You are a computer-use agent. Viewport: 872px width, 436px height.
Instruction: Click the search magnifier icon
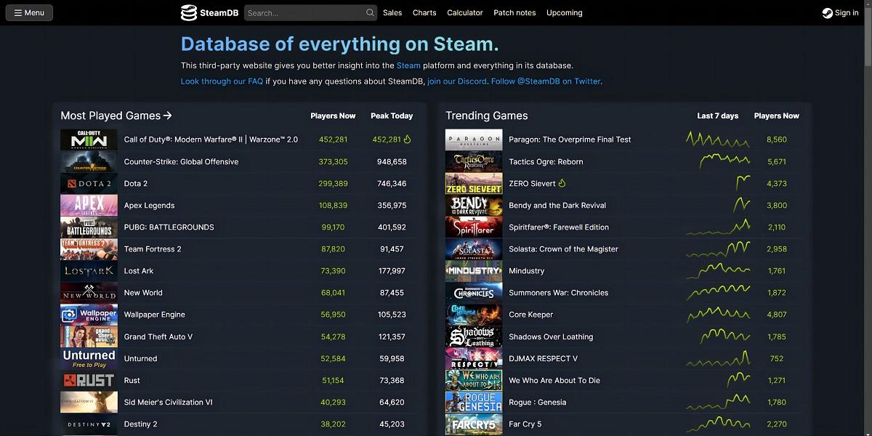[370, 12]
